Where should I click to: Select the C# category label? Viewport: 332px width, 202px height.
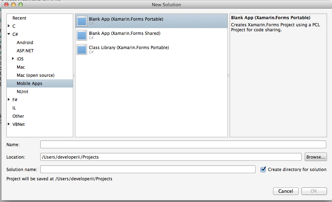click(15, 34)
